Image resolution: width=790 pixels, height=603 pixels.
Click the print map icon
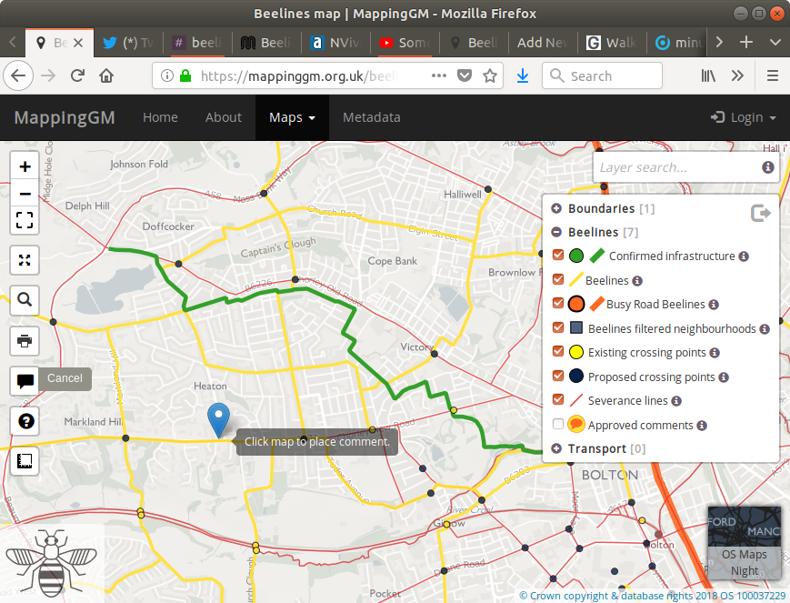pos(25,341)
